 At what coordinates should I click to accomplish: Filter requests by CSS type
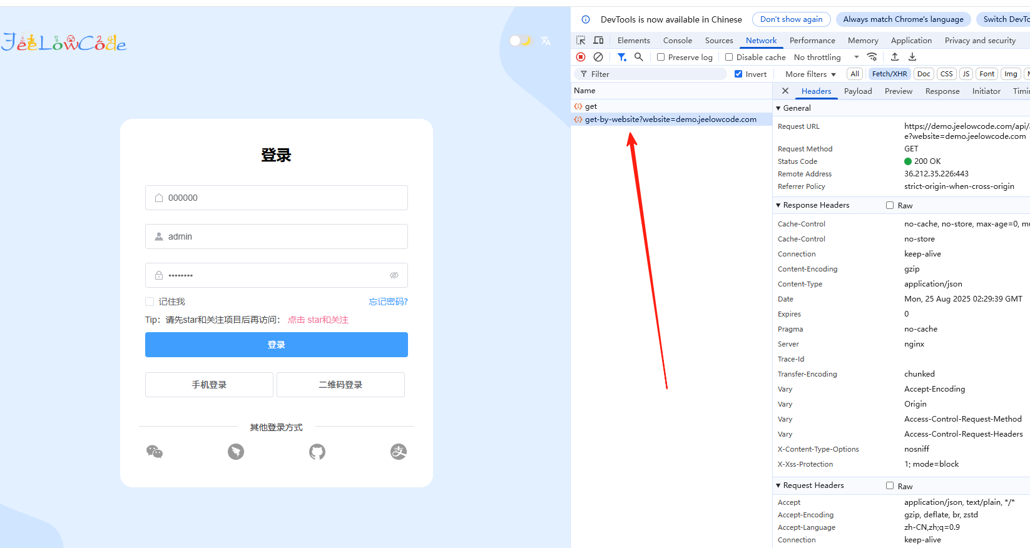point(947,74)
